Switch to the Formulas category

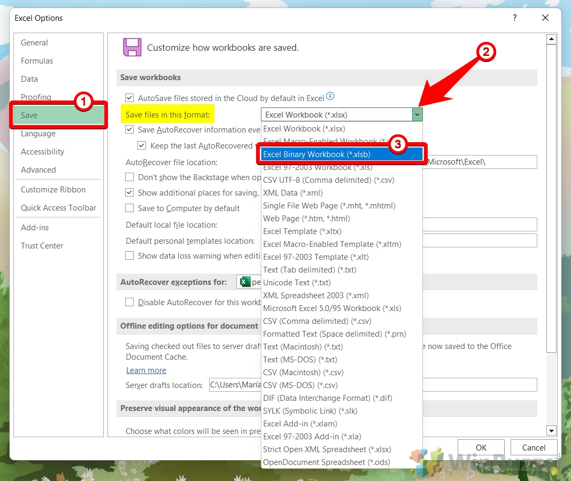point(58,61)
